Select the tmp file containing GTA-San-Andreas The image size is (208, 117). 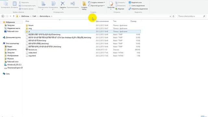pyautogui.click(x=60, y=38)
